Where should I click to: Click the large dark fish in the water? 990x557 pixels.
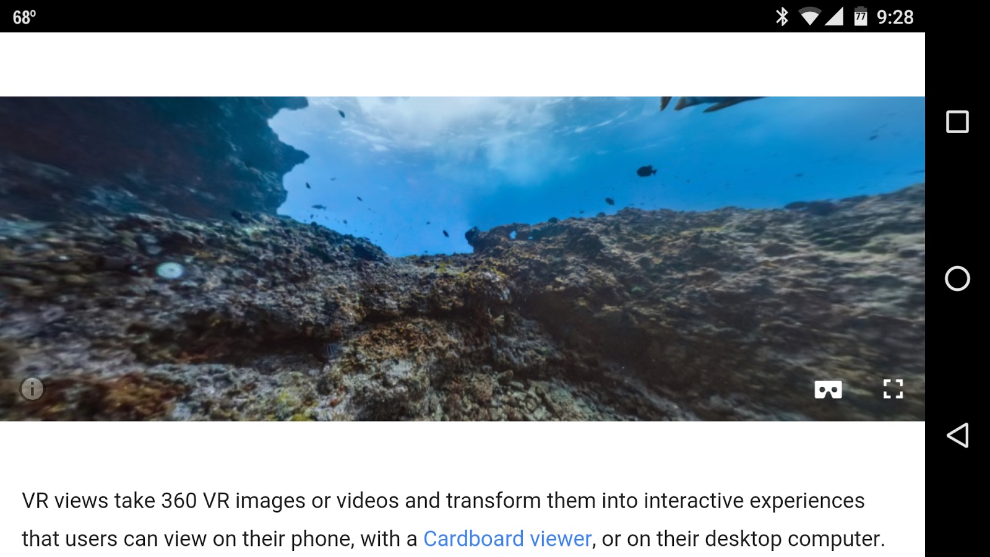coord(647,171)
